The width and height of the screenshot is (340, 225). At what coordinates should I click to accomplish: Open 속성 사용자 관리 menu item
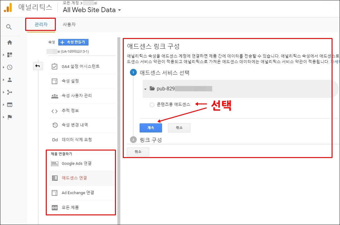(x=82, y=96)
